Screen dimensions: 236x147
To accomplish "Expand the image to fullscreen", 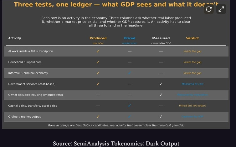I will pyautogui.click(x=221, y=9).
